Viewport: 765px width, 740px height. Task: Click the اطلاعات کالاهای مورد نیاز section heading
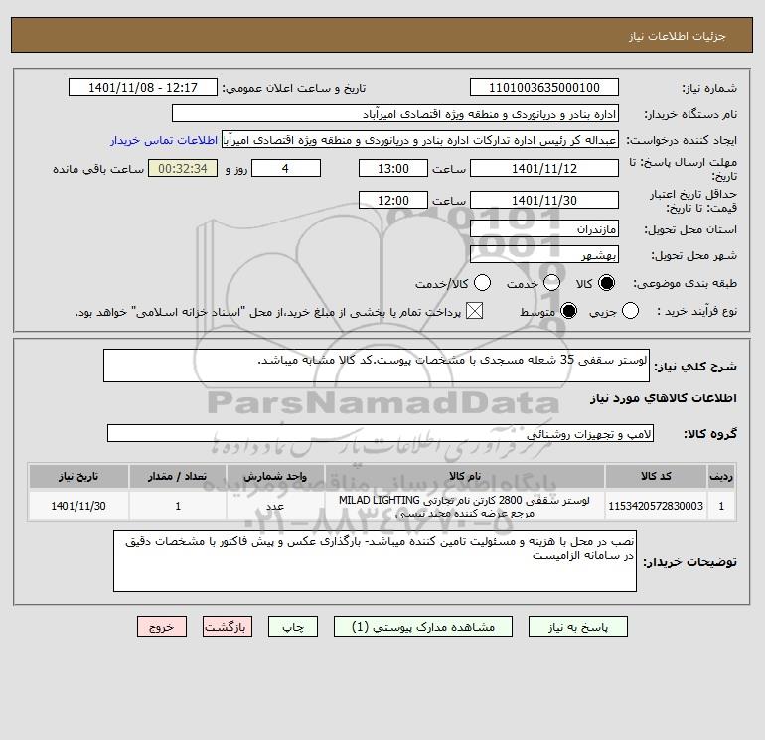663,398
